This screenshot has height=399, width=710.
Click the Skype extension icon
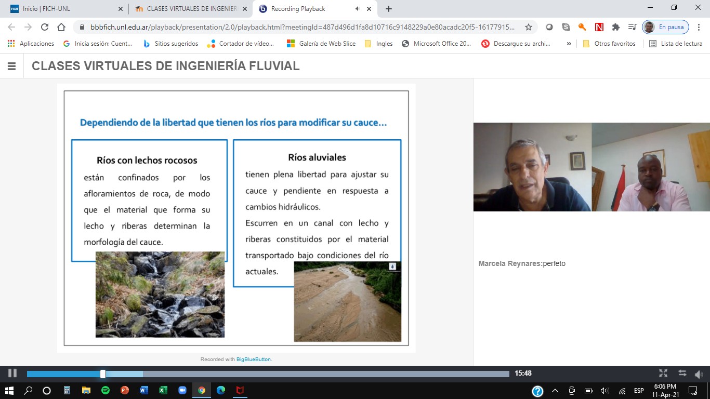click(566, 27)
